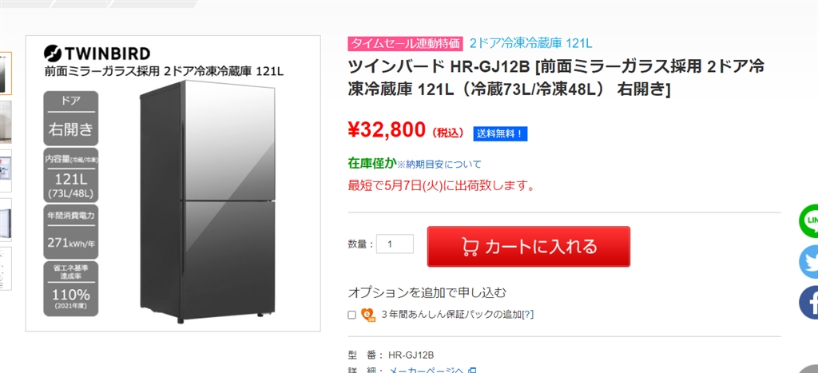Click the 数量 quantity input field
Image resolution: width=818 pixels, height=373 pixels.
click(395, 244)
